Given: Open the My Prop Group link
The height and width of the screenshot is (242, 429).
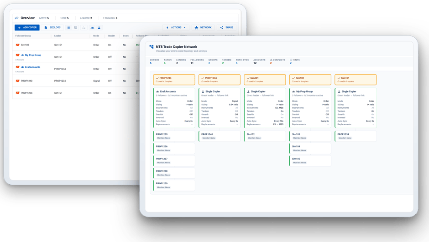Looking at the screenshot, I should (x=33, y=55).
